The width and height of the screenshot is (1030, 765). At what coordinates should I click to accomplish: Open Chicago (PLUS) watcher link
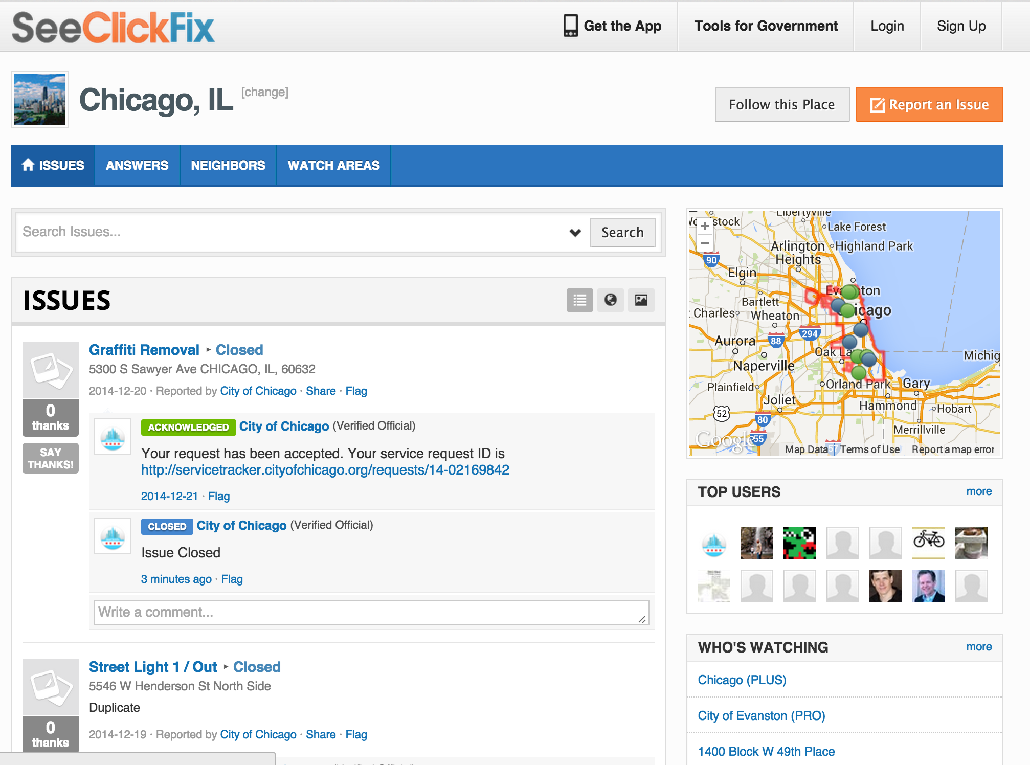pyautogui.click(x=742, y=680)
